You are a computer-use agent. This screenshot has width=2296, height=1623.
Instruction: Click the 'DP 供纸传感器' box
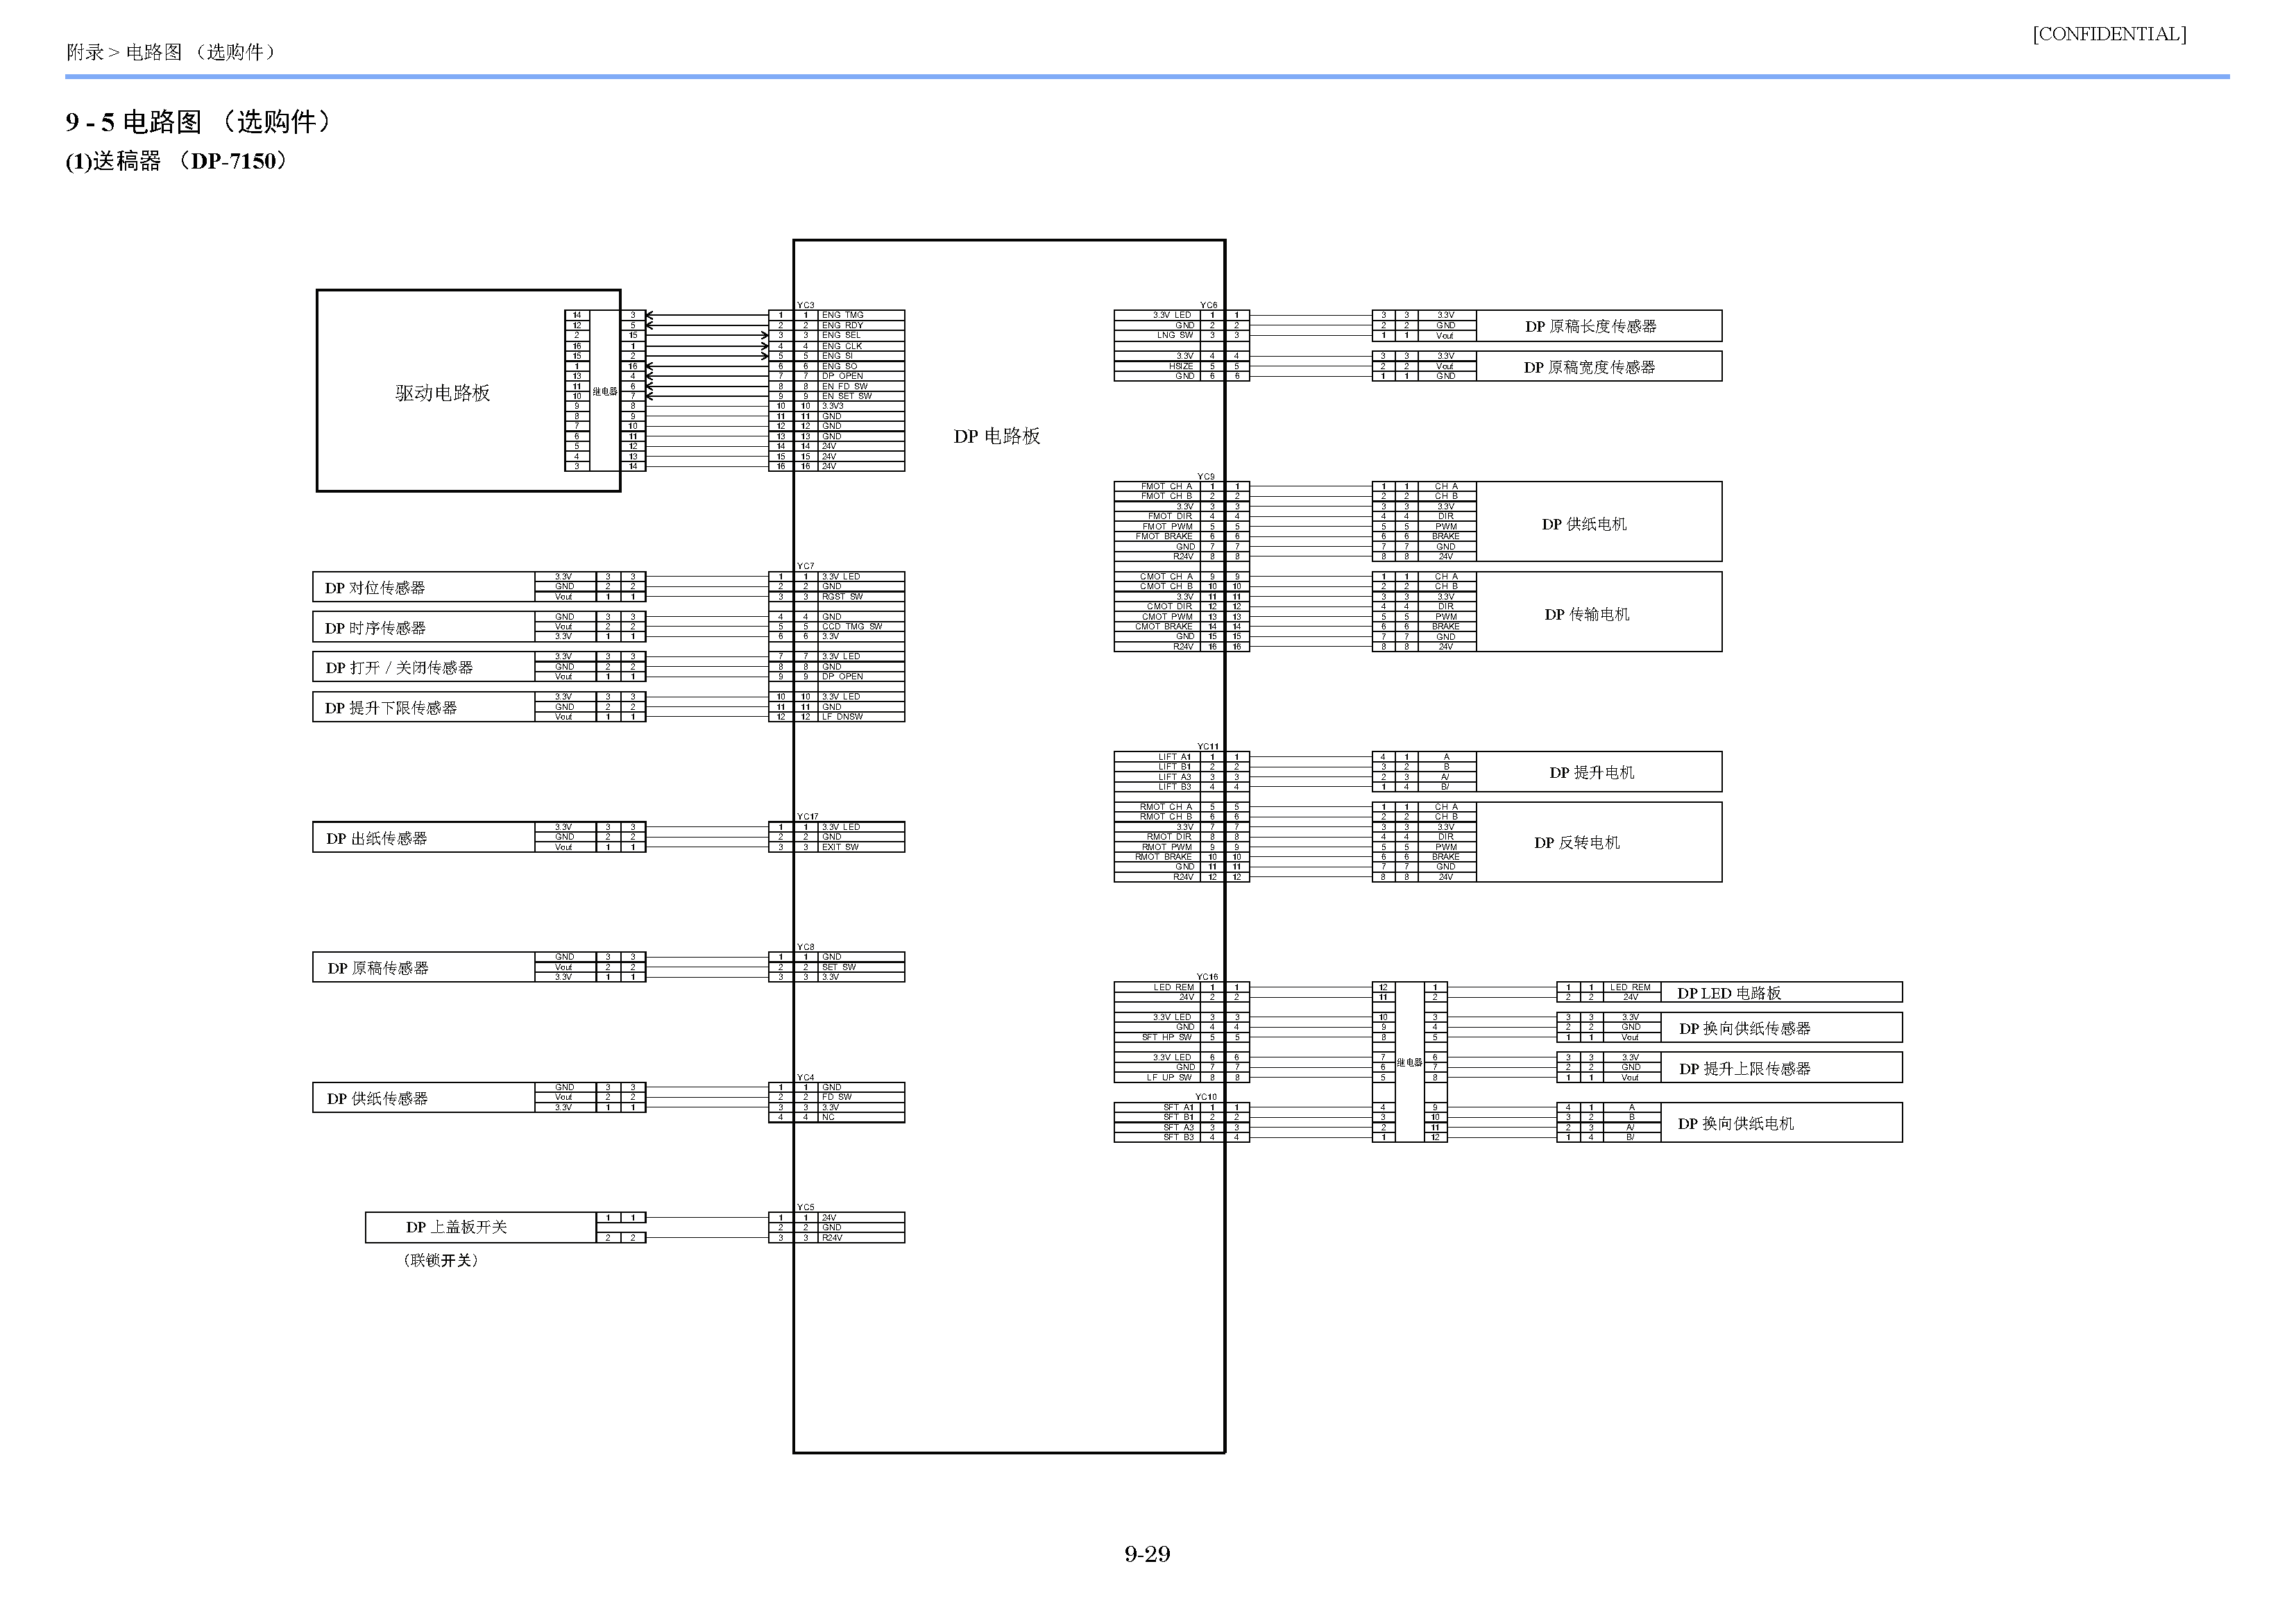pyautogui.click(x=424, y=1097)
